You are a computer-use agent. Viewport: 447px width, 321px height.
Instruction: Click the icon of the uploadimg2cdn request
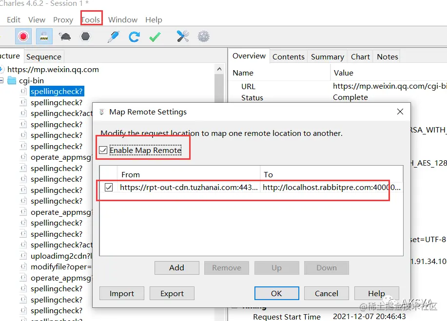(23, 256)
